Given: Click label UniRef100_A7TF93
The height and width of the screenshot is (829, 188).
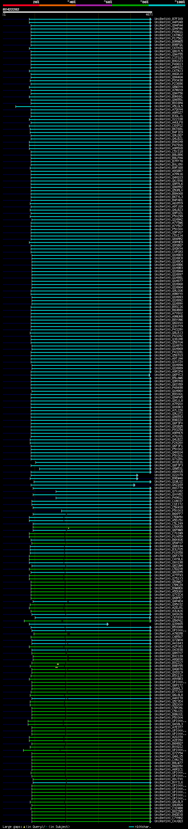Looking at the screenshot, I should pyautogui.click(x=169, y=575).
